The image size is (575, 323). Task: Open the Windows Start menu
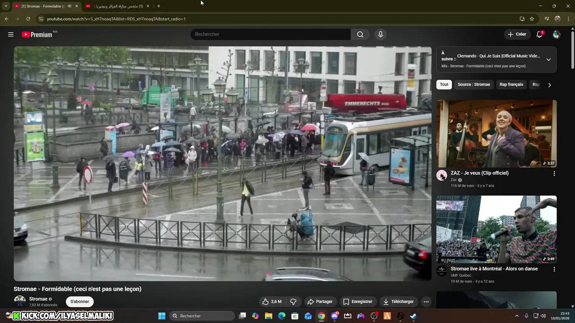[162, 316]
